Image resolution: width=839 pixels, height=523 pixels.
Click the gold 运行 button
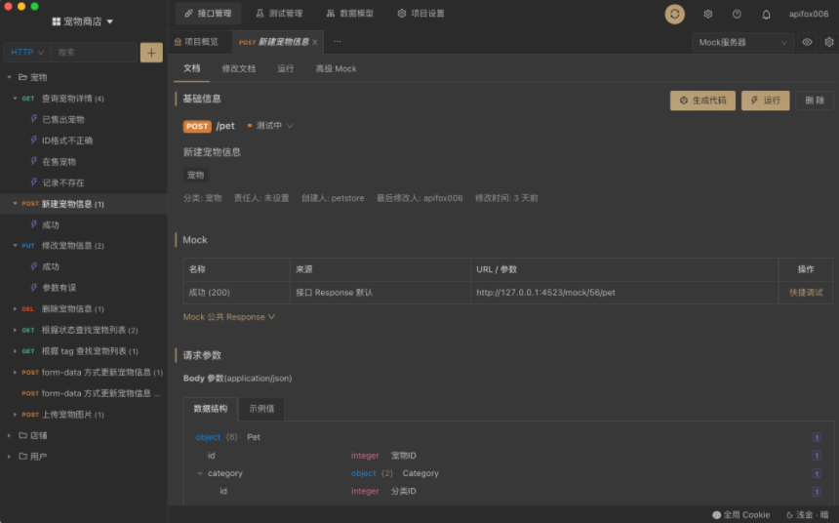click(765, 101)
